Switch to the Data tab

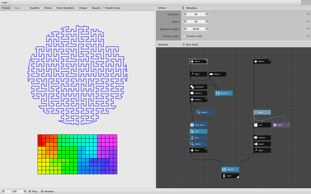click(17, 8)
